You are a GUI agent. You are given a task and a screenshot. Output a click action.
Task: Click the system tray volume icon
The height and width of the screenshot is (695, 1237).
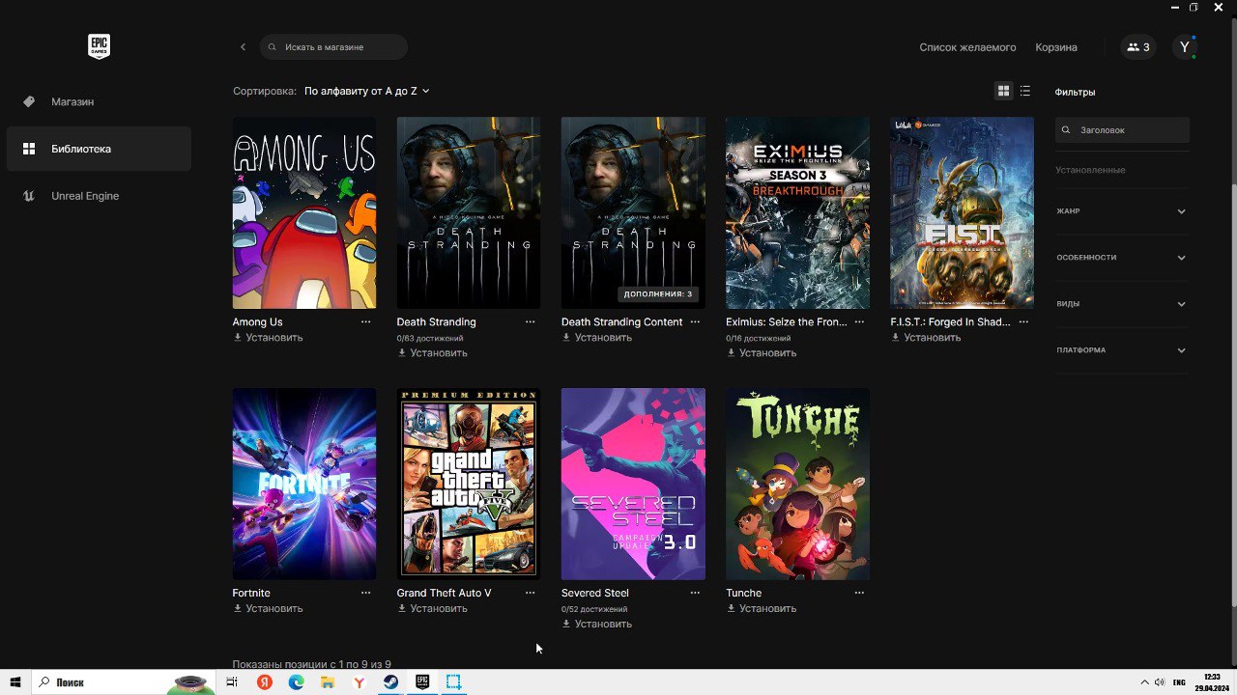(x=1159, y=682)
